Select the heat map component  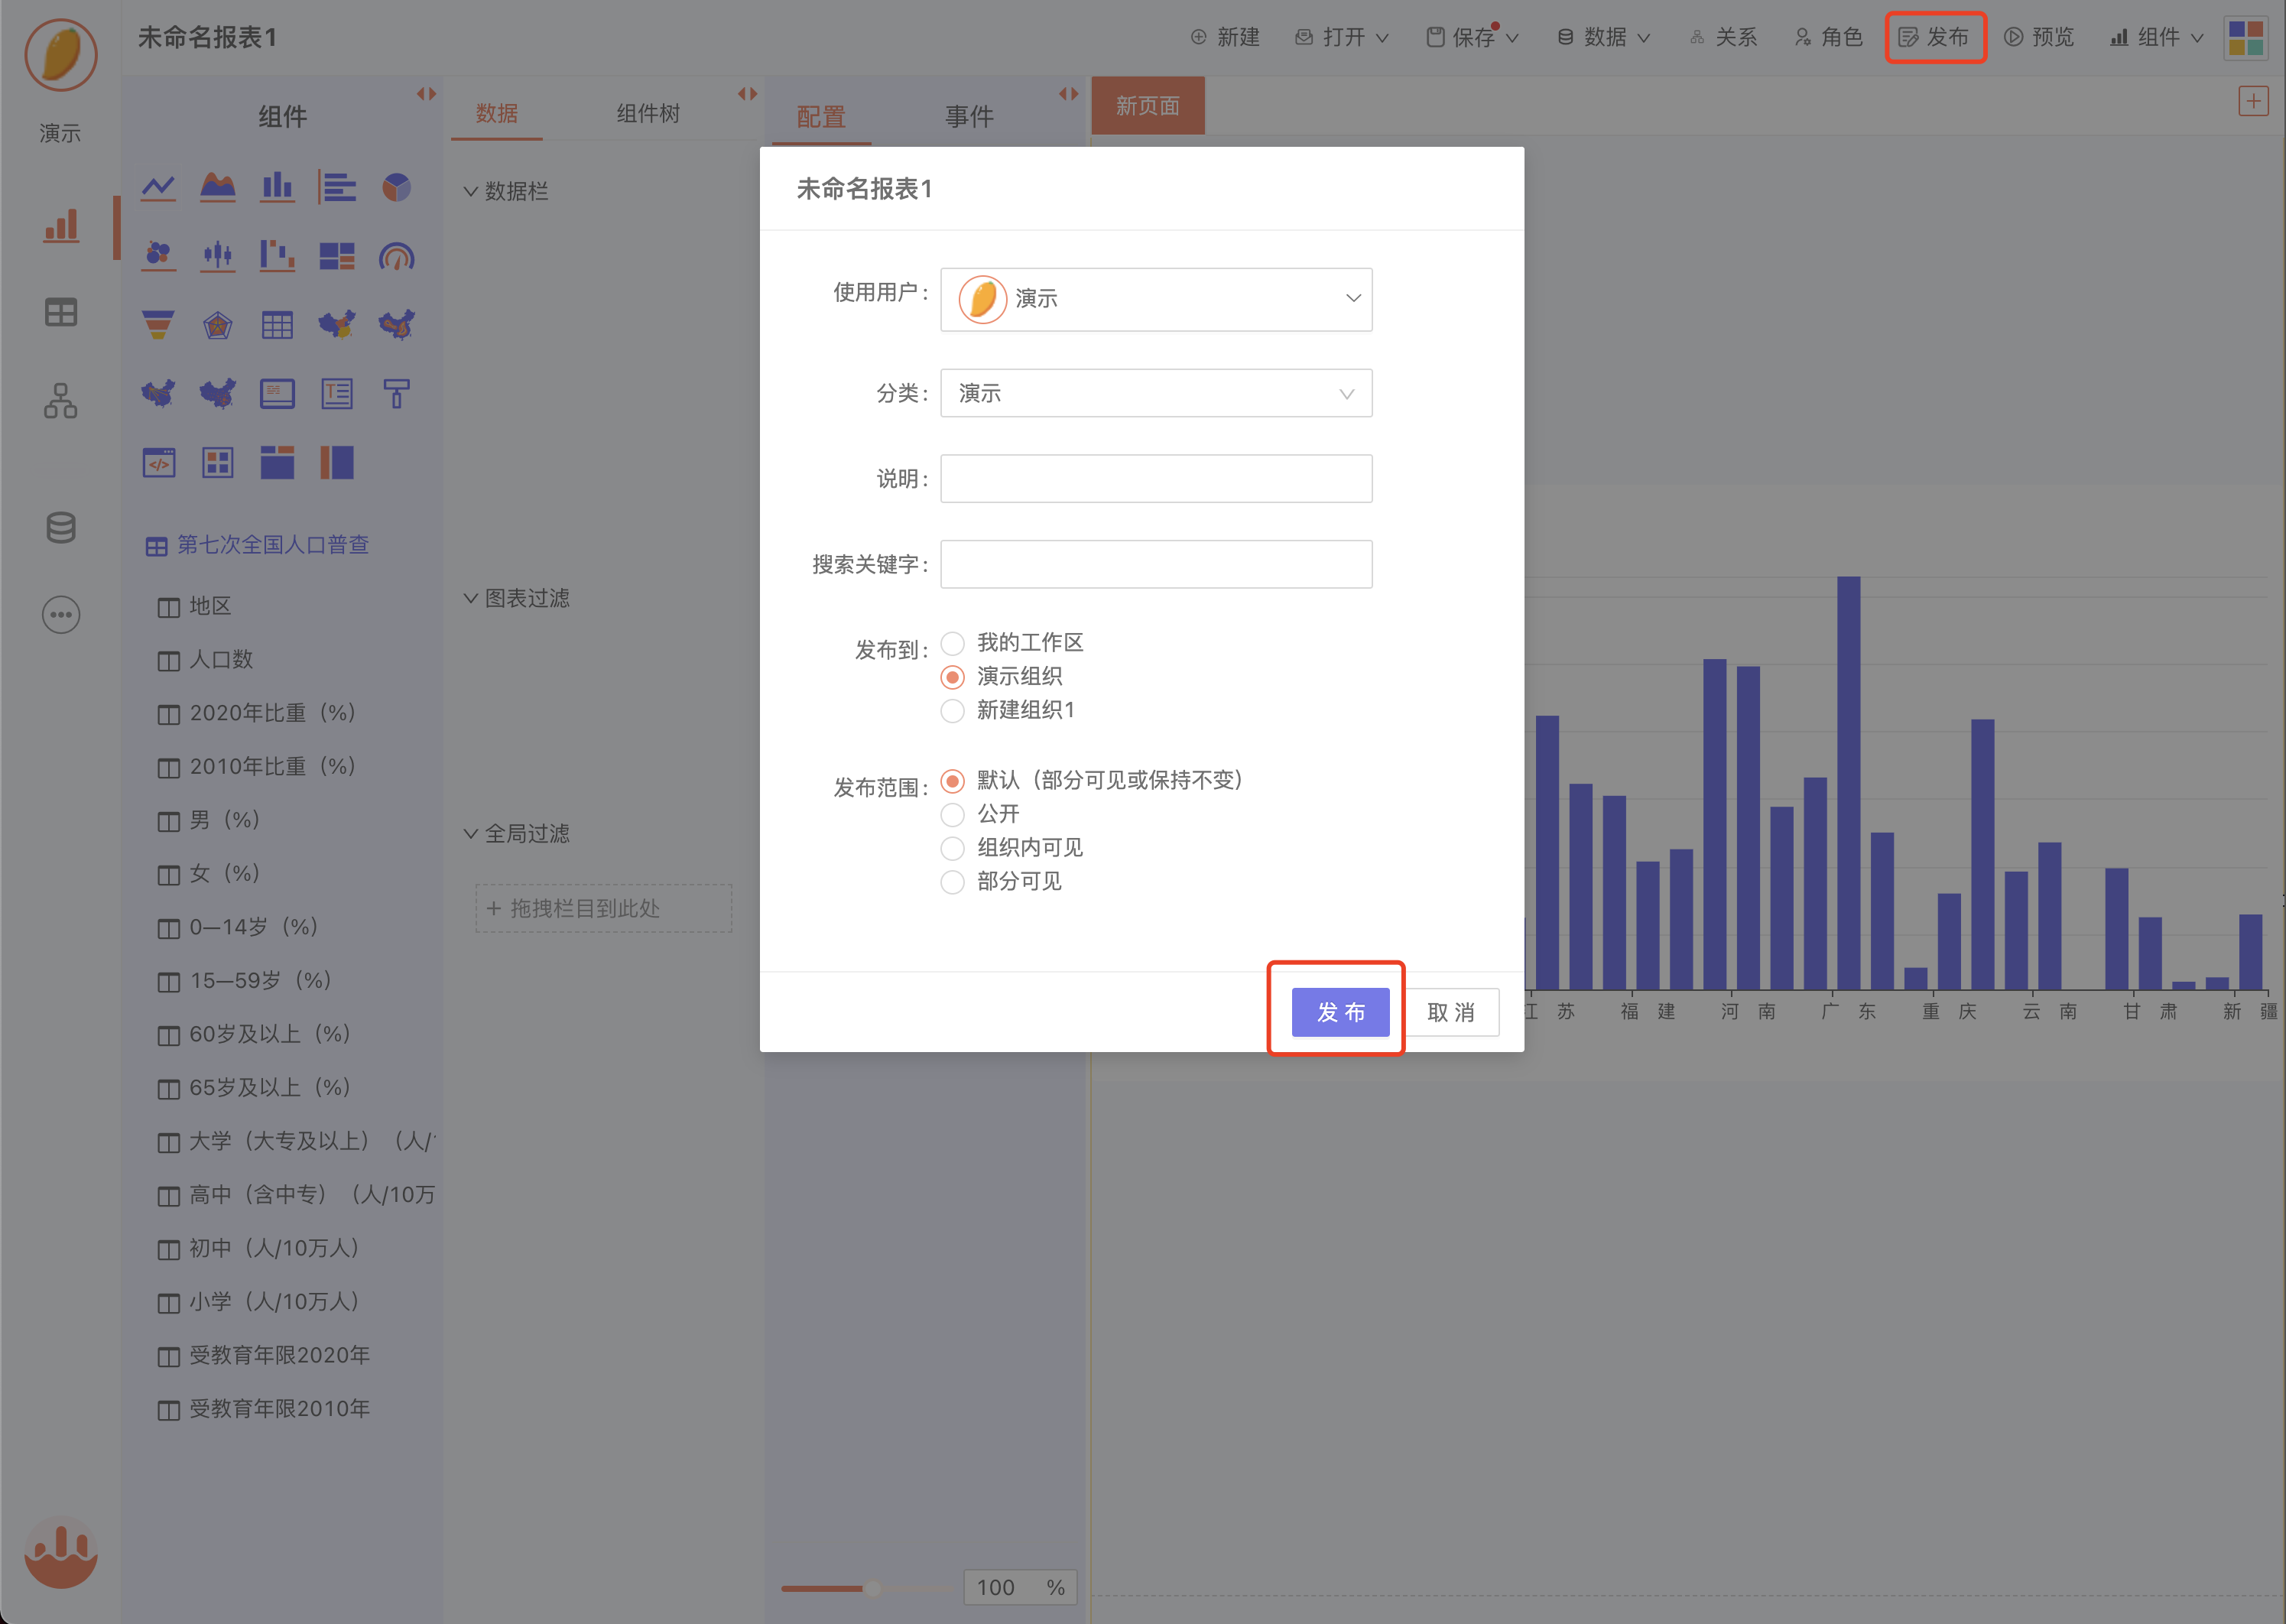(x=396, y=325)
